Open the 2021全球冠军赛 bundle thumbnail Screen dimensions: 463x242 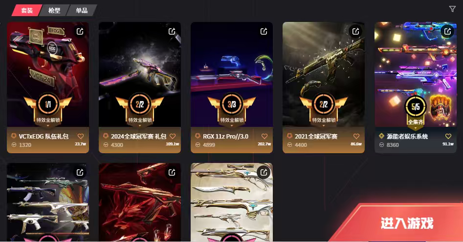[324, 74]
